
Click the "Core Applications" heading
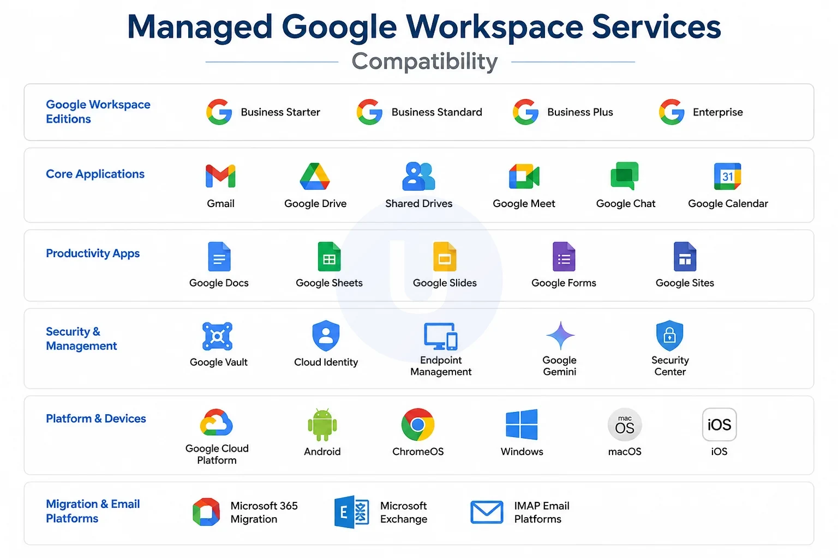click(x=95, y=174)
